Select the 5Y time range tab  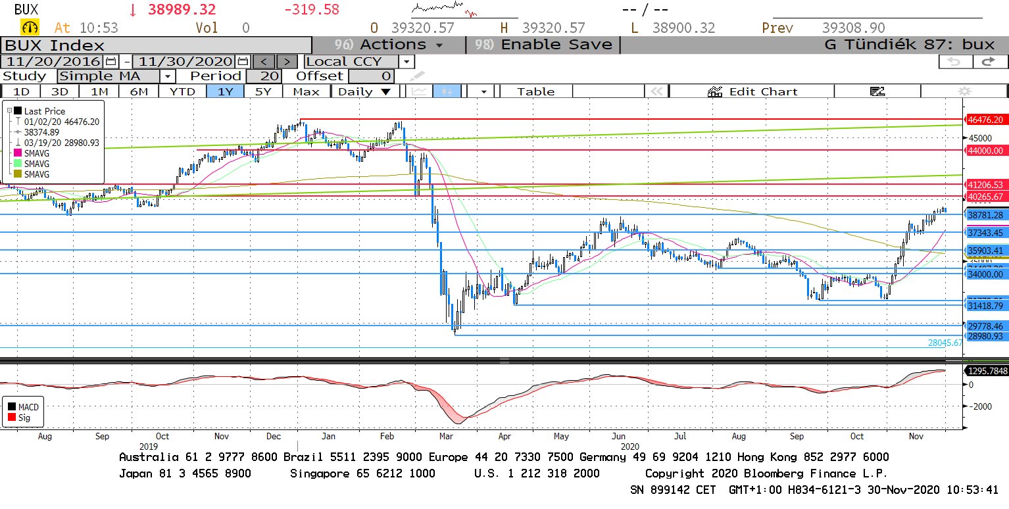pos(263,91)
